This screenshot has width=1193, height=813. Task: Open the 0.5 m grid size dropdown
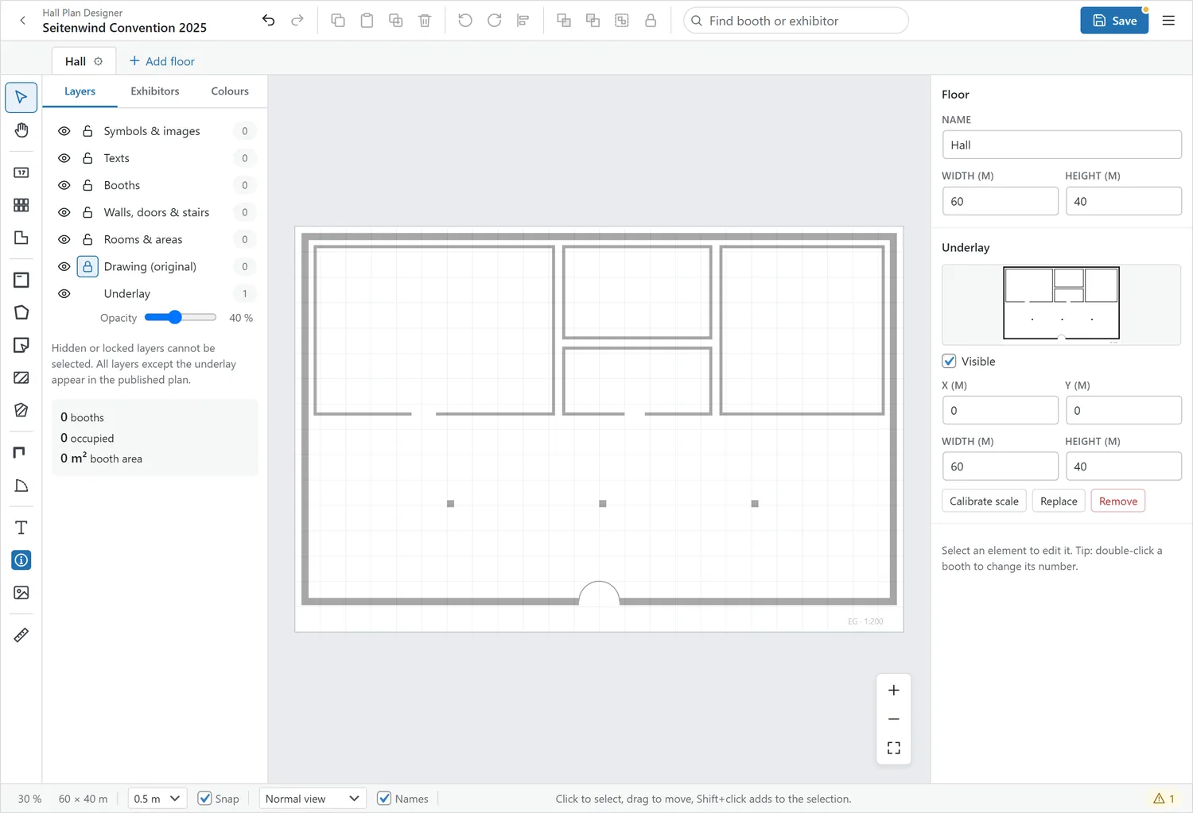click(x=157, y=799)
